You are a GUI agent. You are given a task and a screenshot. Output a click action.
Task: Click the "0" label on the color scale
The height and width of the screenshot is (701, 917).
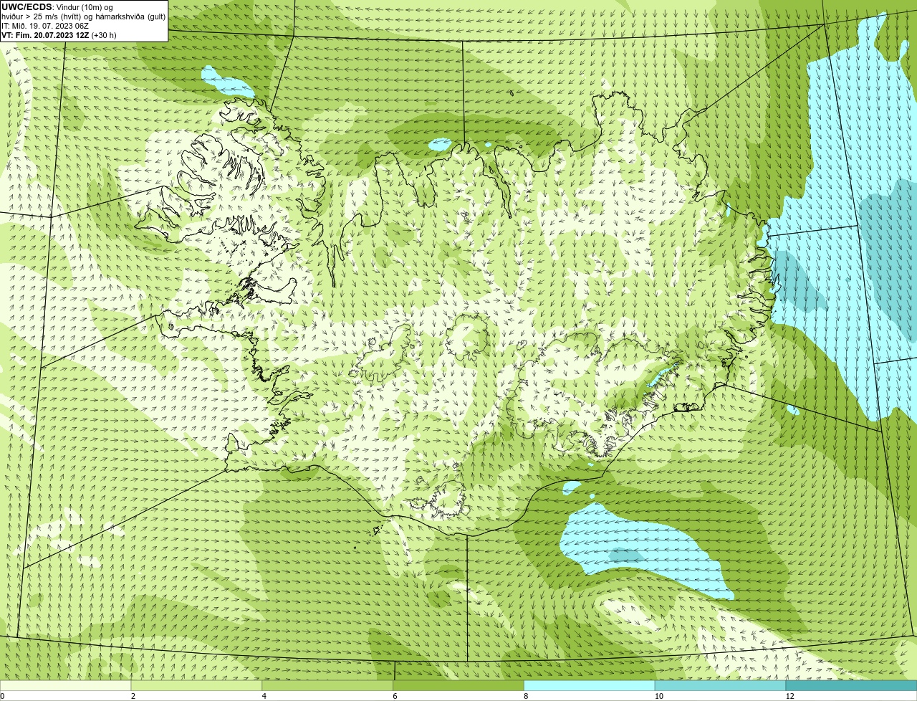click(2, 696)
